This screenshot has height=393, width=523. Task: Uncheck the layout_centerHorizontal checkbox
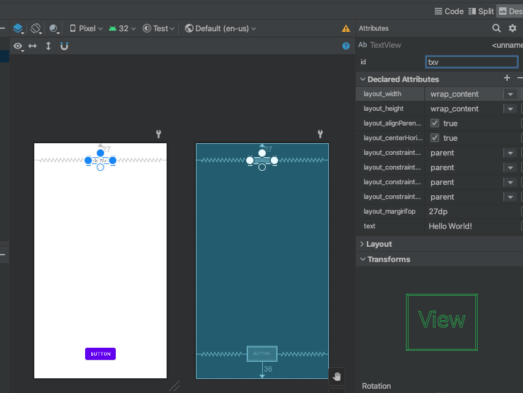[x=435, y=138]
